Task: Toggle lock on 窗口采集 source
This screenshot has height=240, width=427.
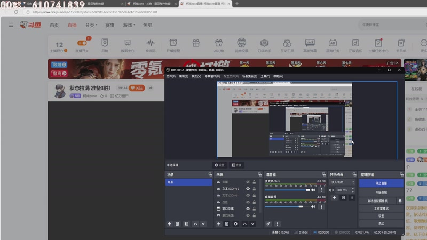Action: pos(254,209)
